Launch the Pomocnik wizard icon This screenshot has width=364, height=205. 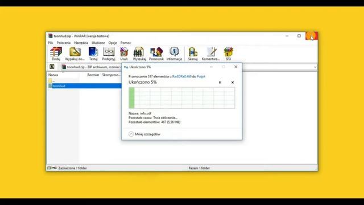156,54
